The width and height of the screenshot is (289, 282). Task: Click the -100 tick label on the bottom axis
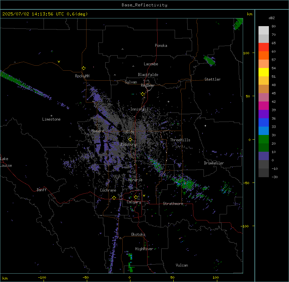[42, 277]
